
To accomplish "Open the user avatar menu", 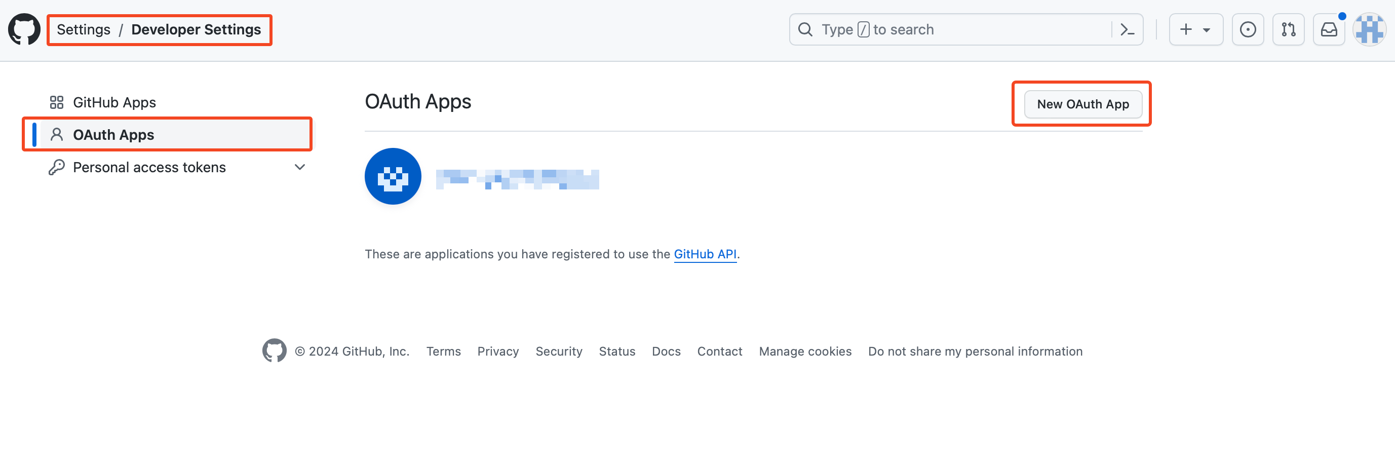I will [x=1369, y=29].
